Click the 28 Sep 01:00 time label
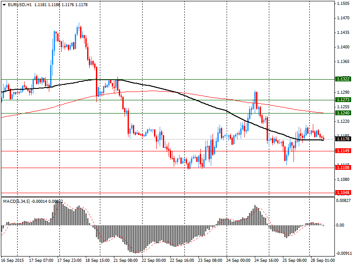 [323, 260]
